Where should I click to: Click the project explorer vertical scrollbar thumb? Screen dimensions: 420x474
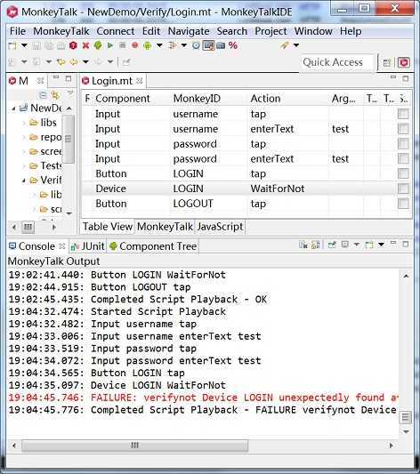tap(69, 139)
